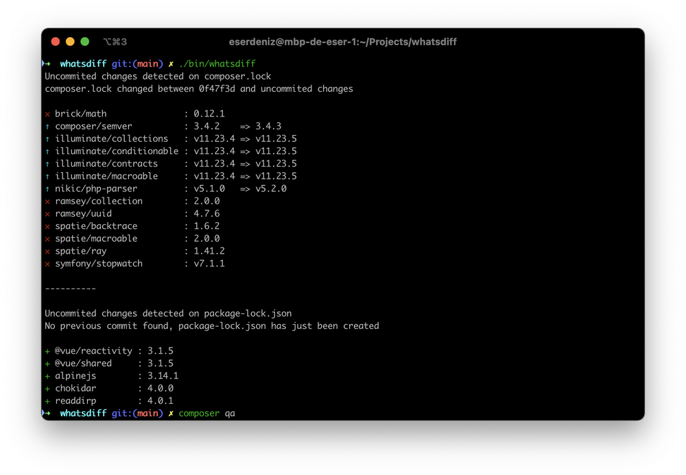Click green plus beside @vue/shared
The width and height of the screenshot is (686, 475).
click(47, 364)
